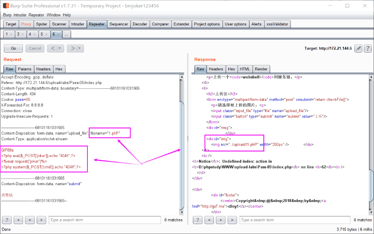Click the Cancel button
Screen dimensions: 374x234
tap(35, 48)
